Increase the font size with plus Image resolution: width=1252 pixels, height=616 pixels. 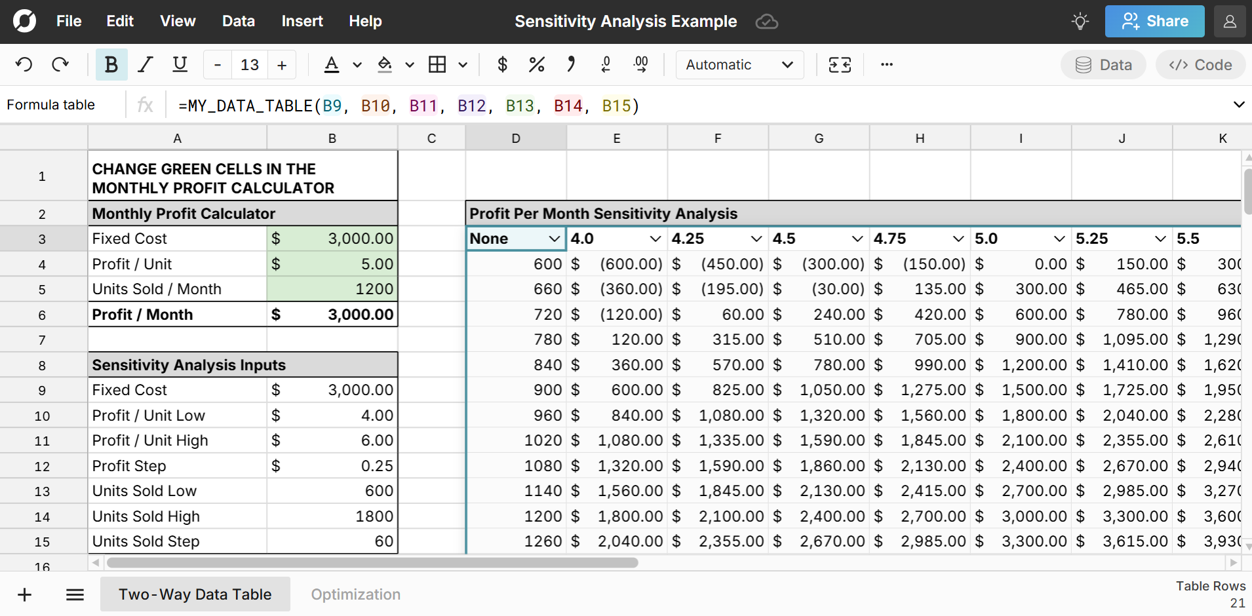pos(282,65)
